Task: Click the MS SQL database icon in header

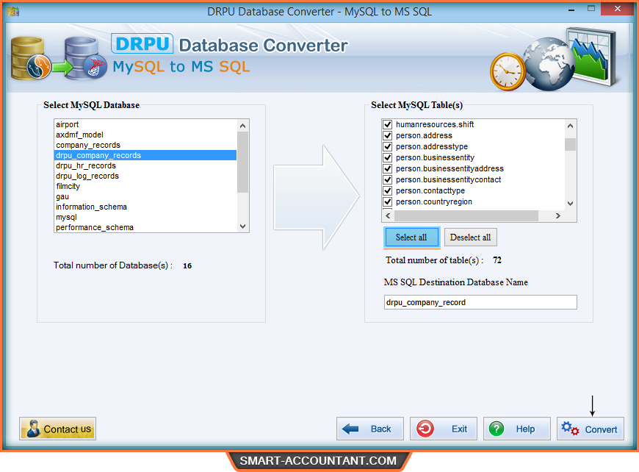Action: [84, 58]
